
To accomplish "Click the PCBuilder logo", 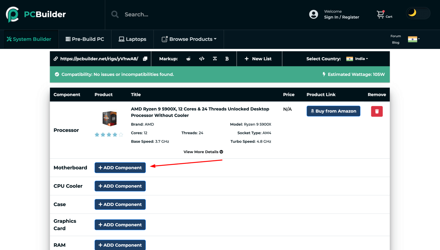I will 36,14.
